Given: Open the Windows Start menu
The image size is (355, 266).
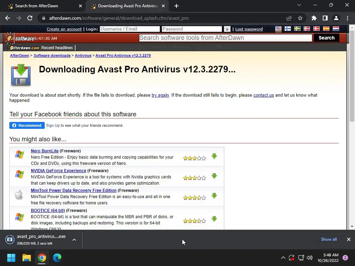Looking at the screenshot, I should tap(11, 258).
